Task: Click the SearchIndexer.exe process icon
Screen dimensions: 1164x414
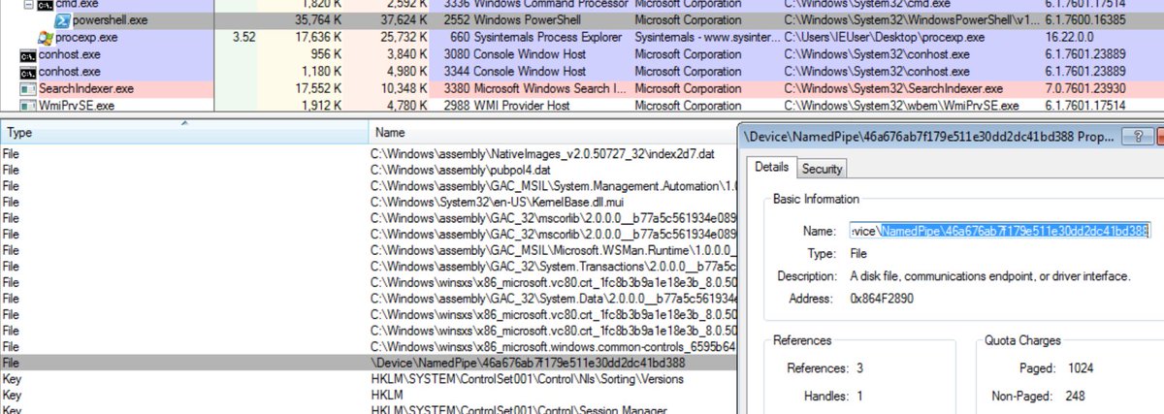Action: tap(28, 88)
